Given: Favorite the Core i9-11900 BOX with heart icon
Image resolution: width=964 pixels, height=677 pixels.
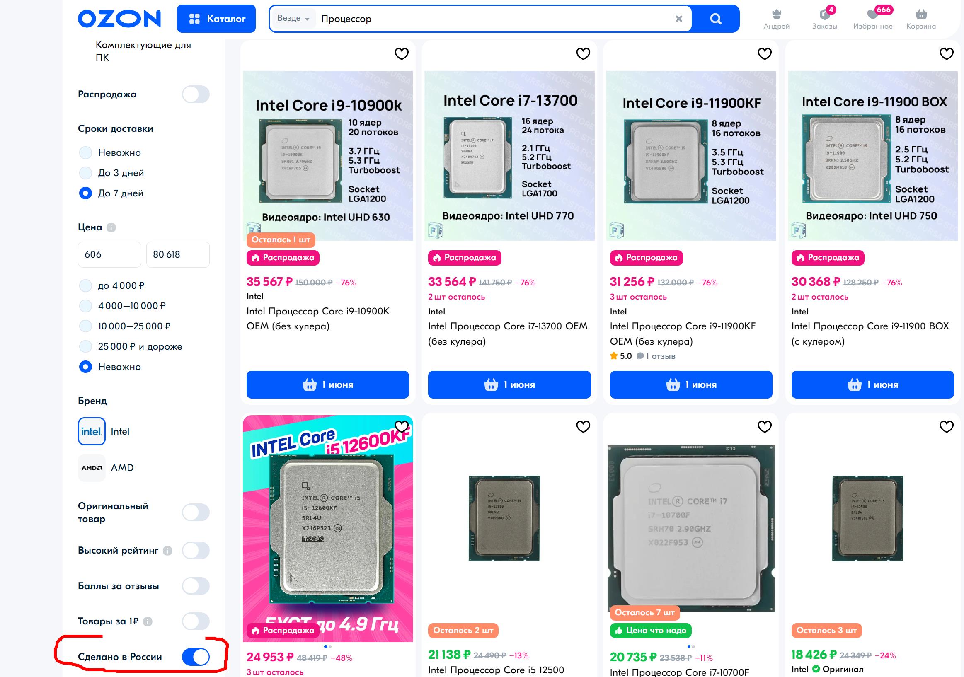Looking at the screenshot, I should (x=946, y=54).
